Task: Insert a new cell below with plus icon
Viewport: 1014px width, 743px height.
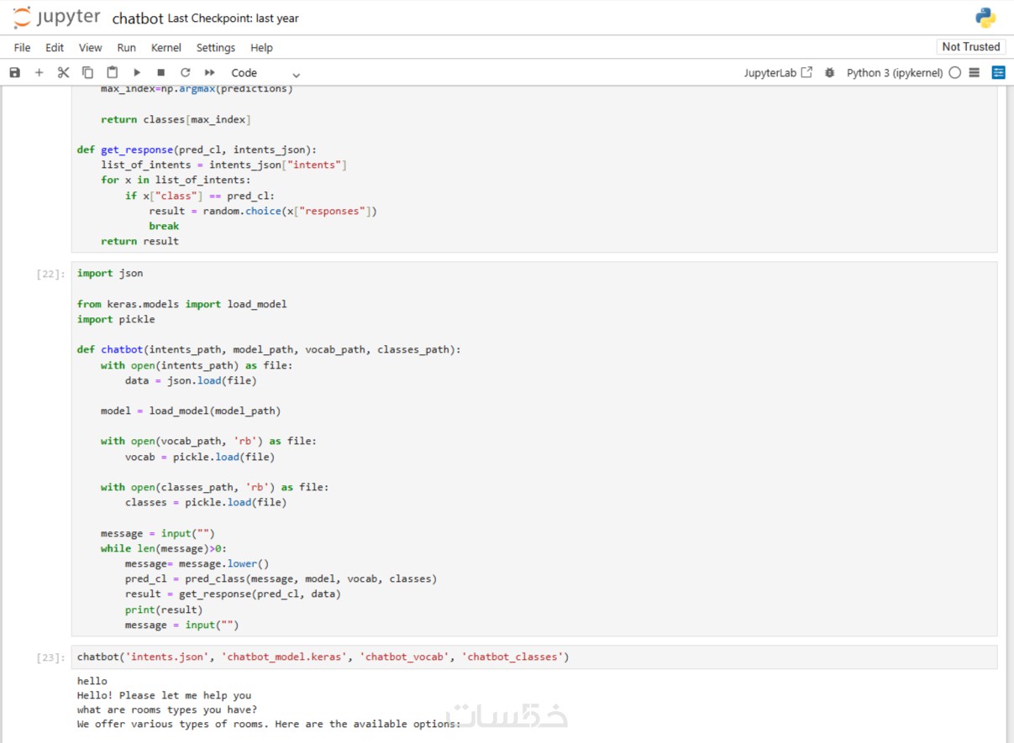Action: [x=39, y=73]
